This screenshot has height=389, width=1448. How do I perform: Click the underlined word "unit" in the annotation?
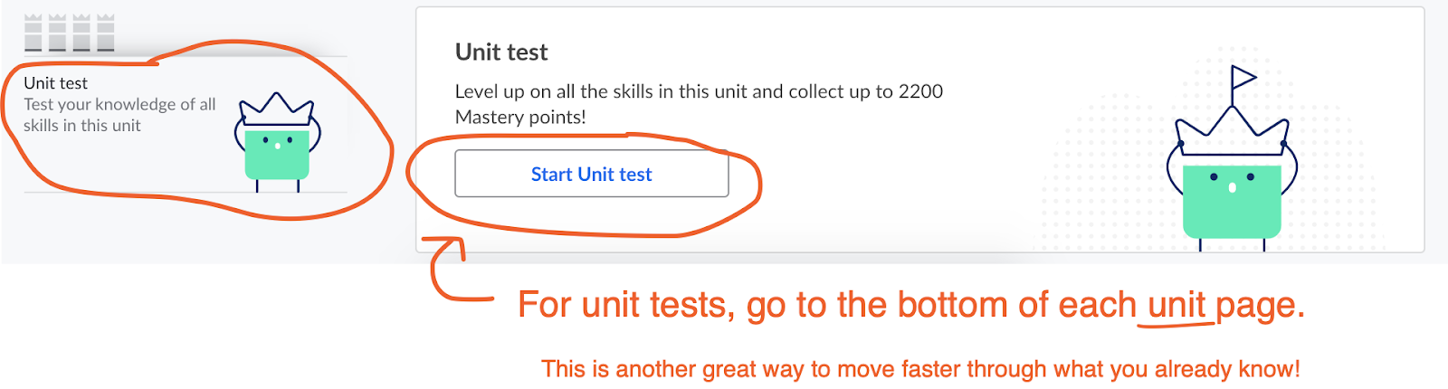(1176, 306)
